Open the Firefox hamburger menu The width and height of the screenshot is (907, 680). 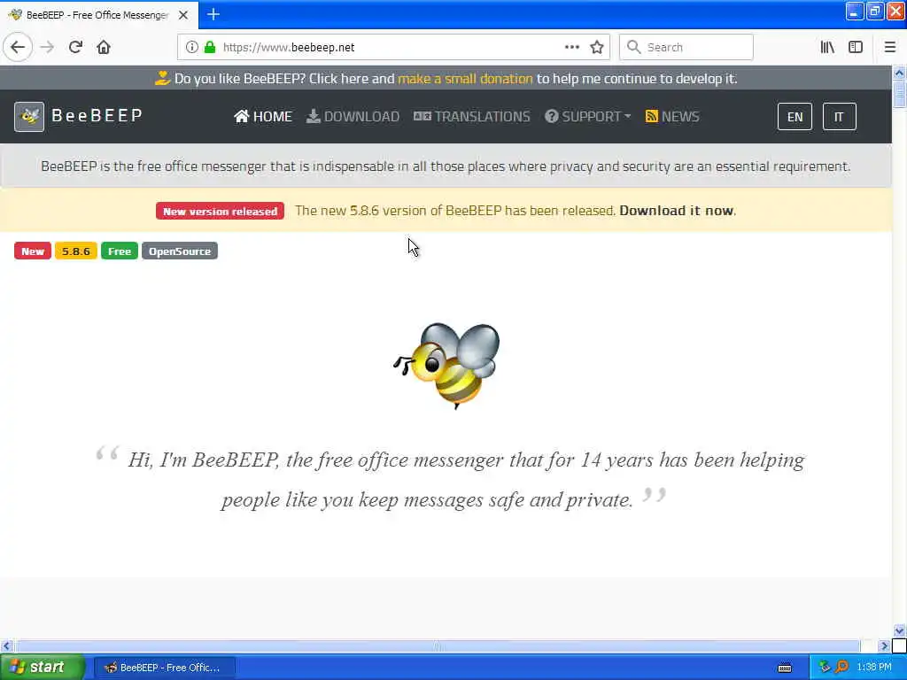pos(890,47)
